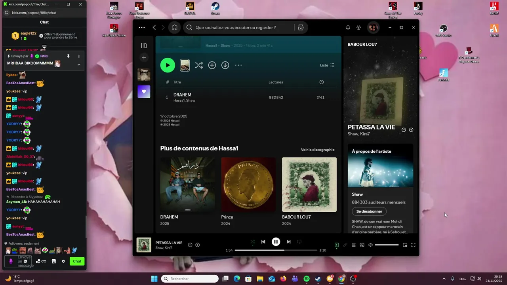Open the PETASSA LA VIE title in right panel
Image resolution: width=507 pixels, height=285 pixels.
click(371, 127)
